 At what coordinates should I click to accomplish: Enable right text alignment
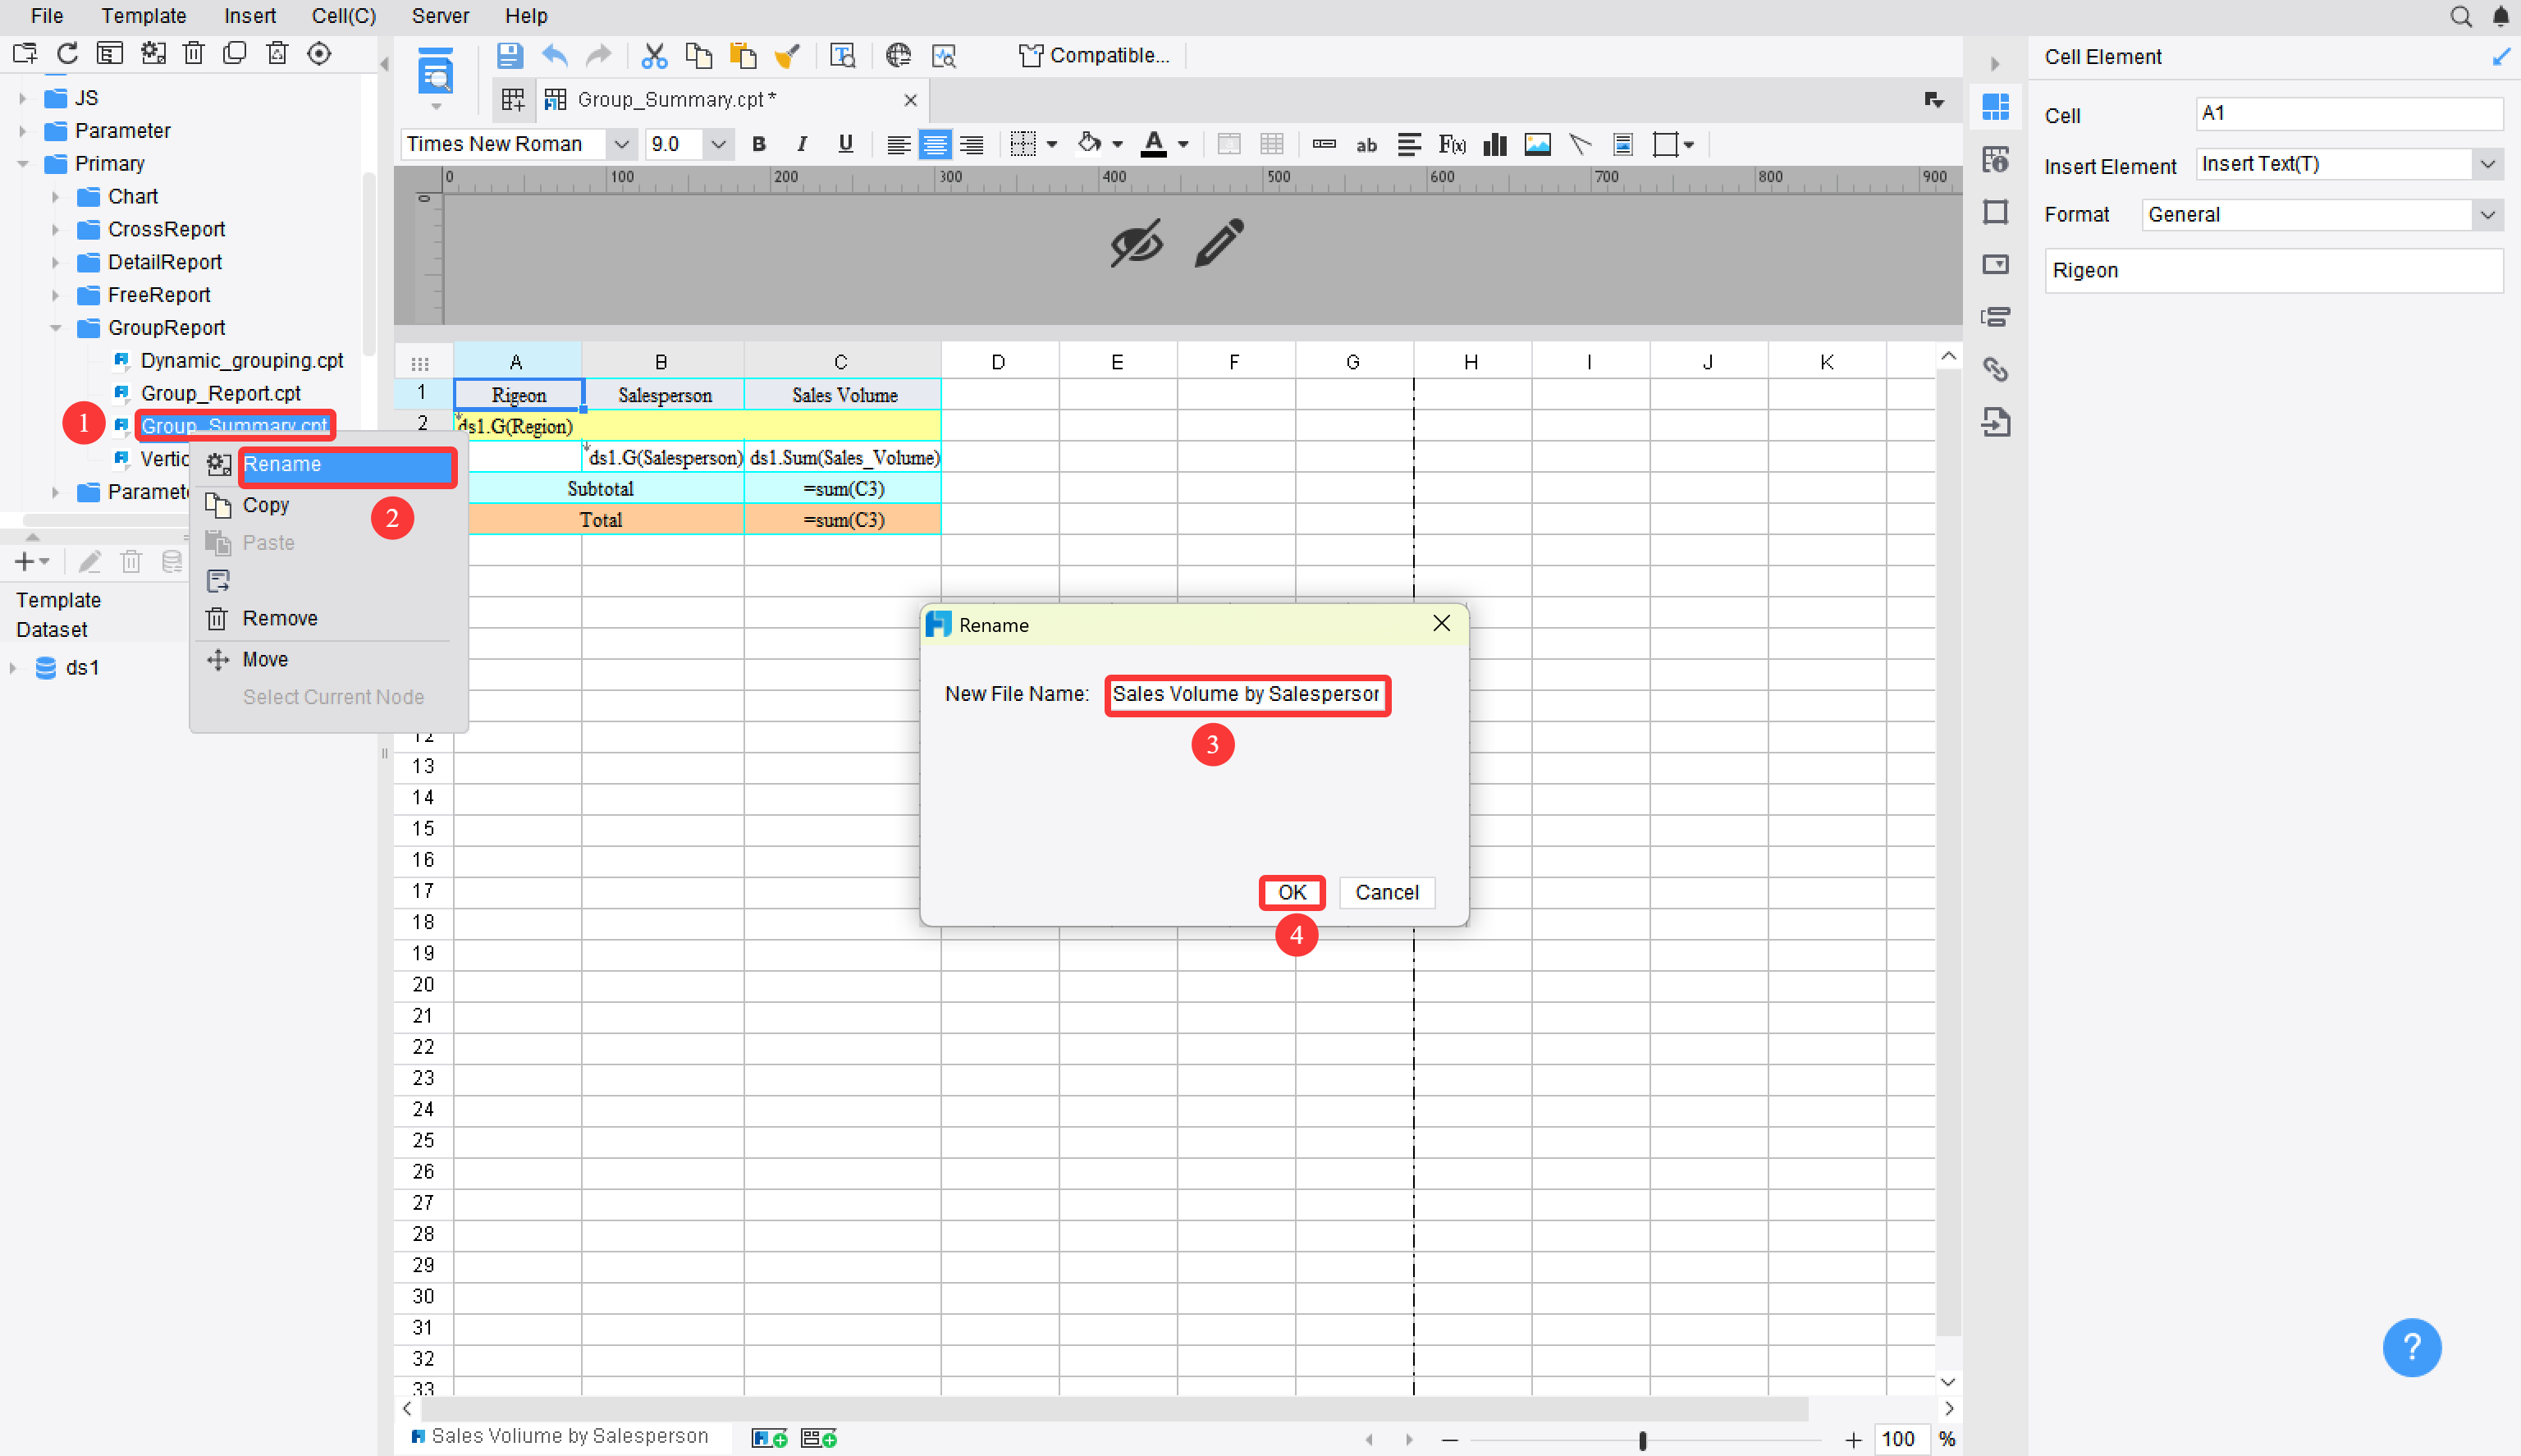pos(971,144)
